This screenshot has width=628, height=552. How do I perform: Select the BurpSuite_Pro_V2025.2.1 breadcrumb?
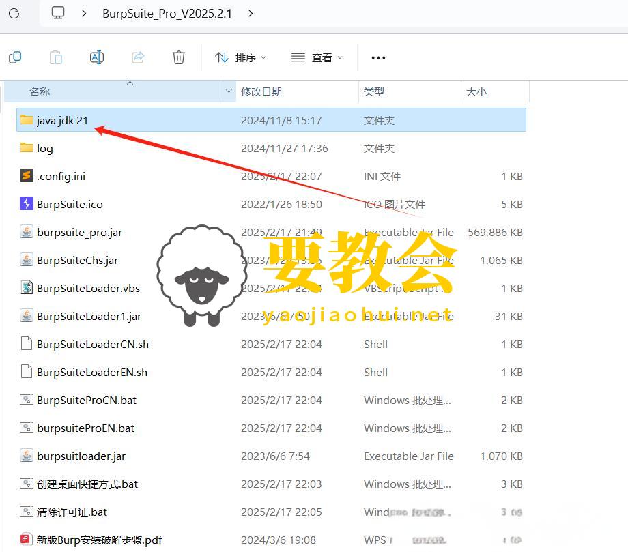point(167,14)
